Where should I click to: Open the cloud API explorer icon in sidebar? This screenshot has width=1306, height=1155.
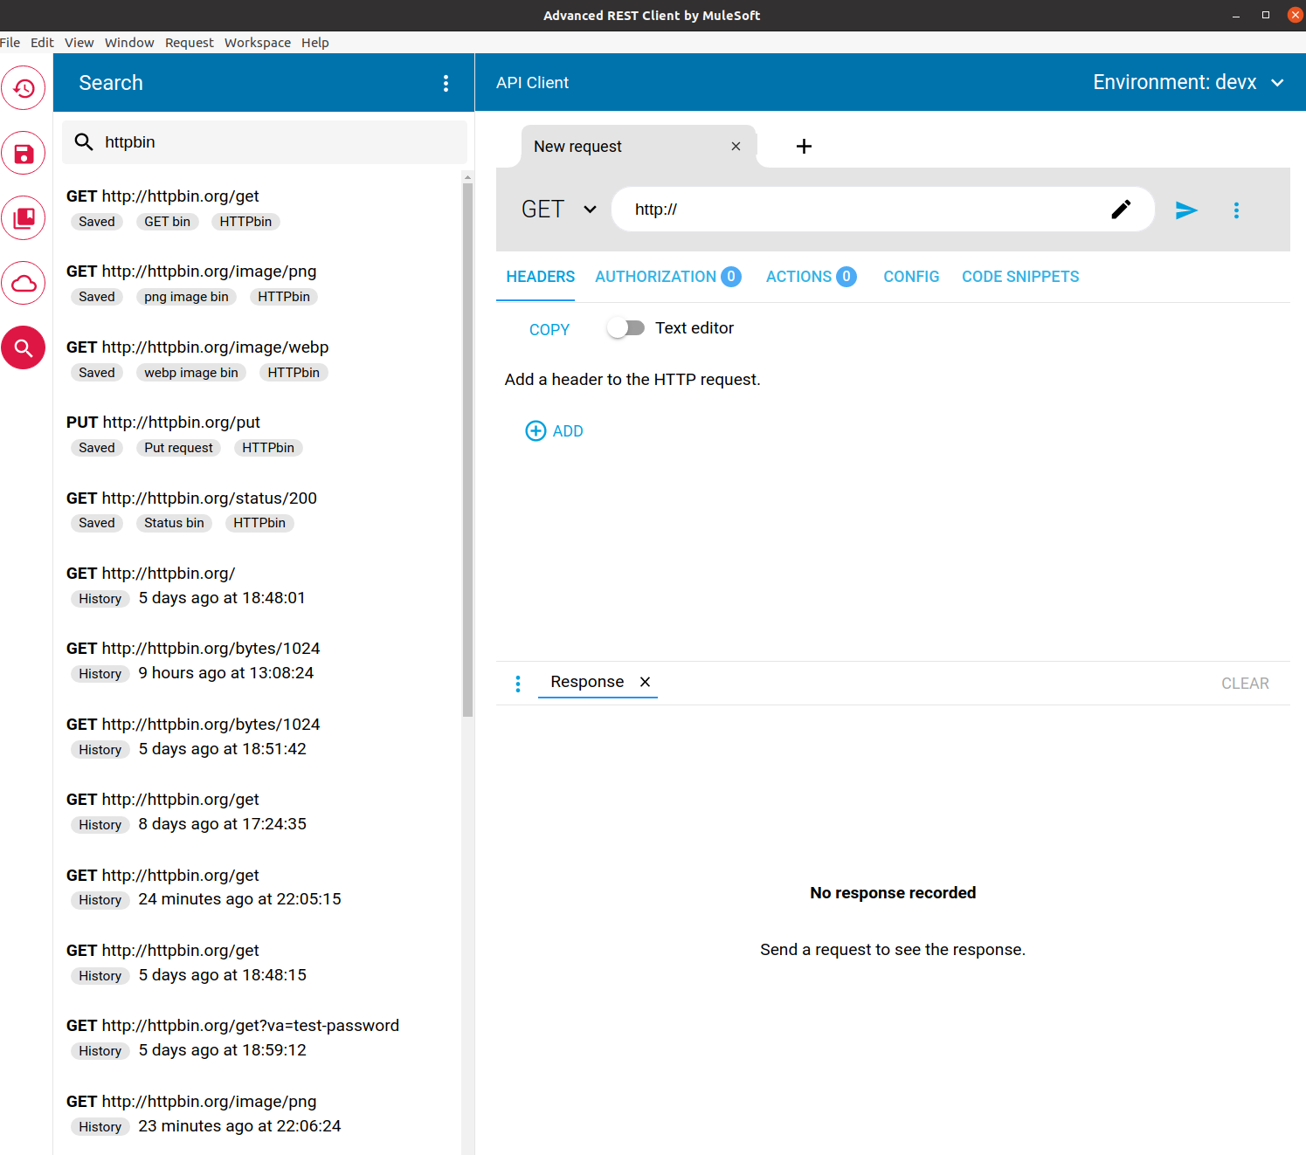pyautogui.click(x=24, y=283)
